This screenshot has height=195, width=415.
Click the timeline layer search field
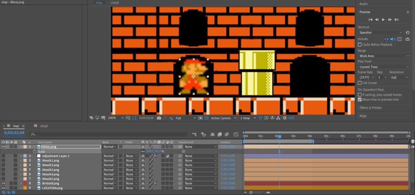click(109, 134)
